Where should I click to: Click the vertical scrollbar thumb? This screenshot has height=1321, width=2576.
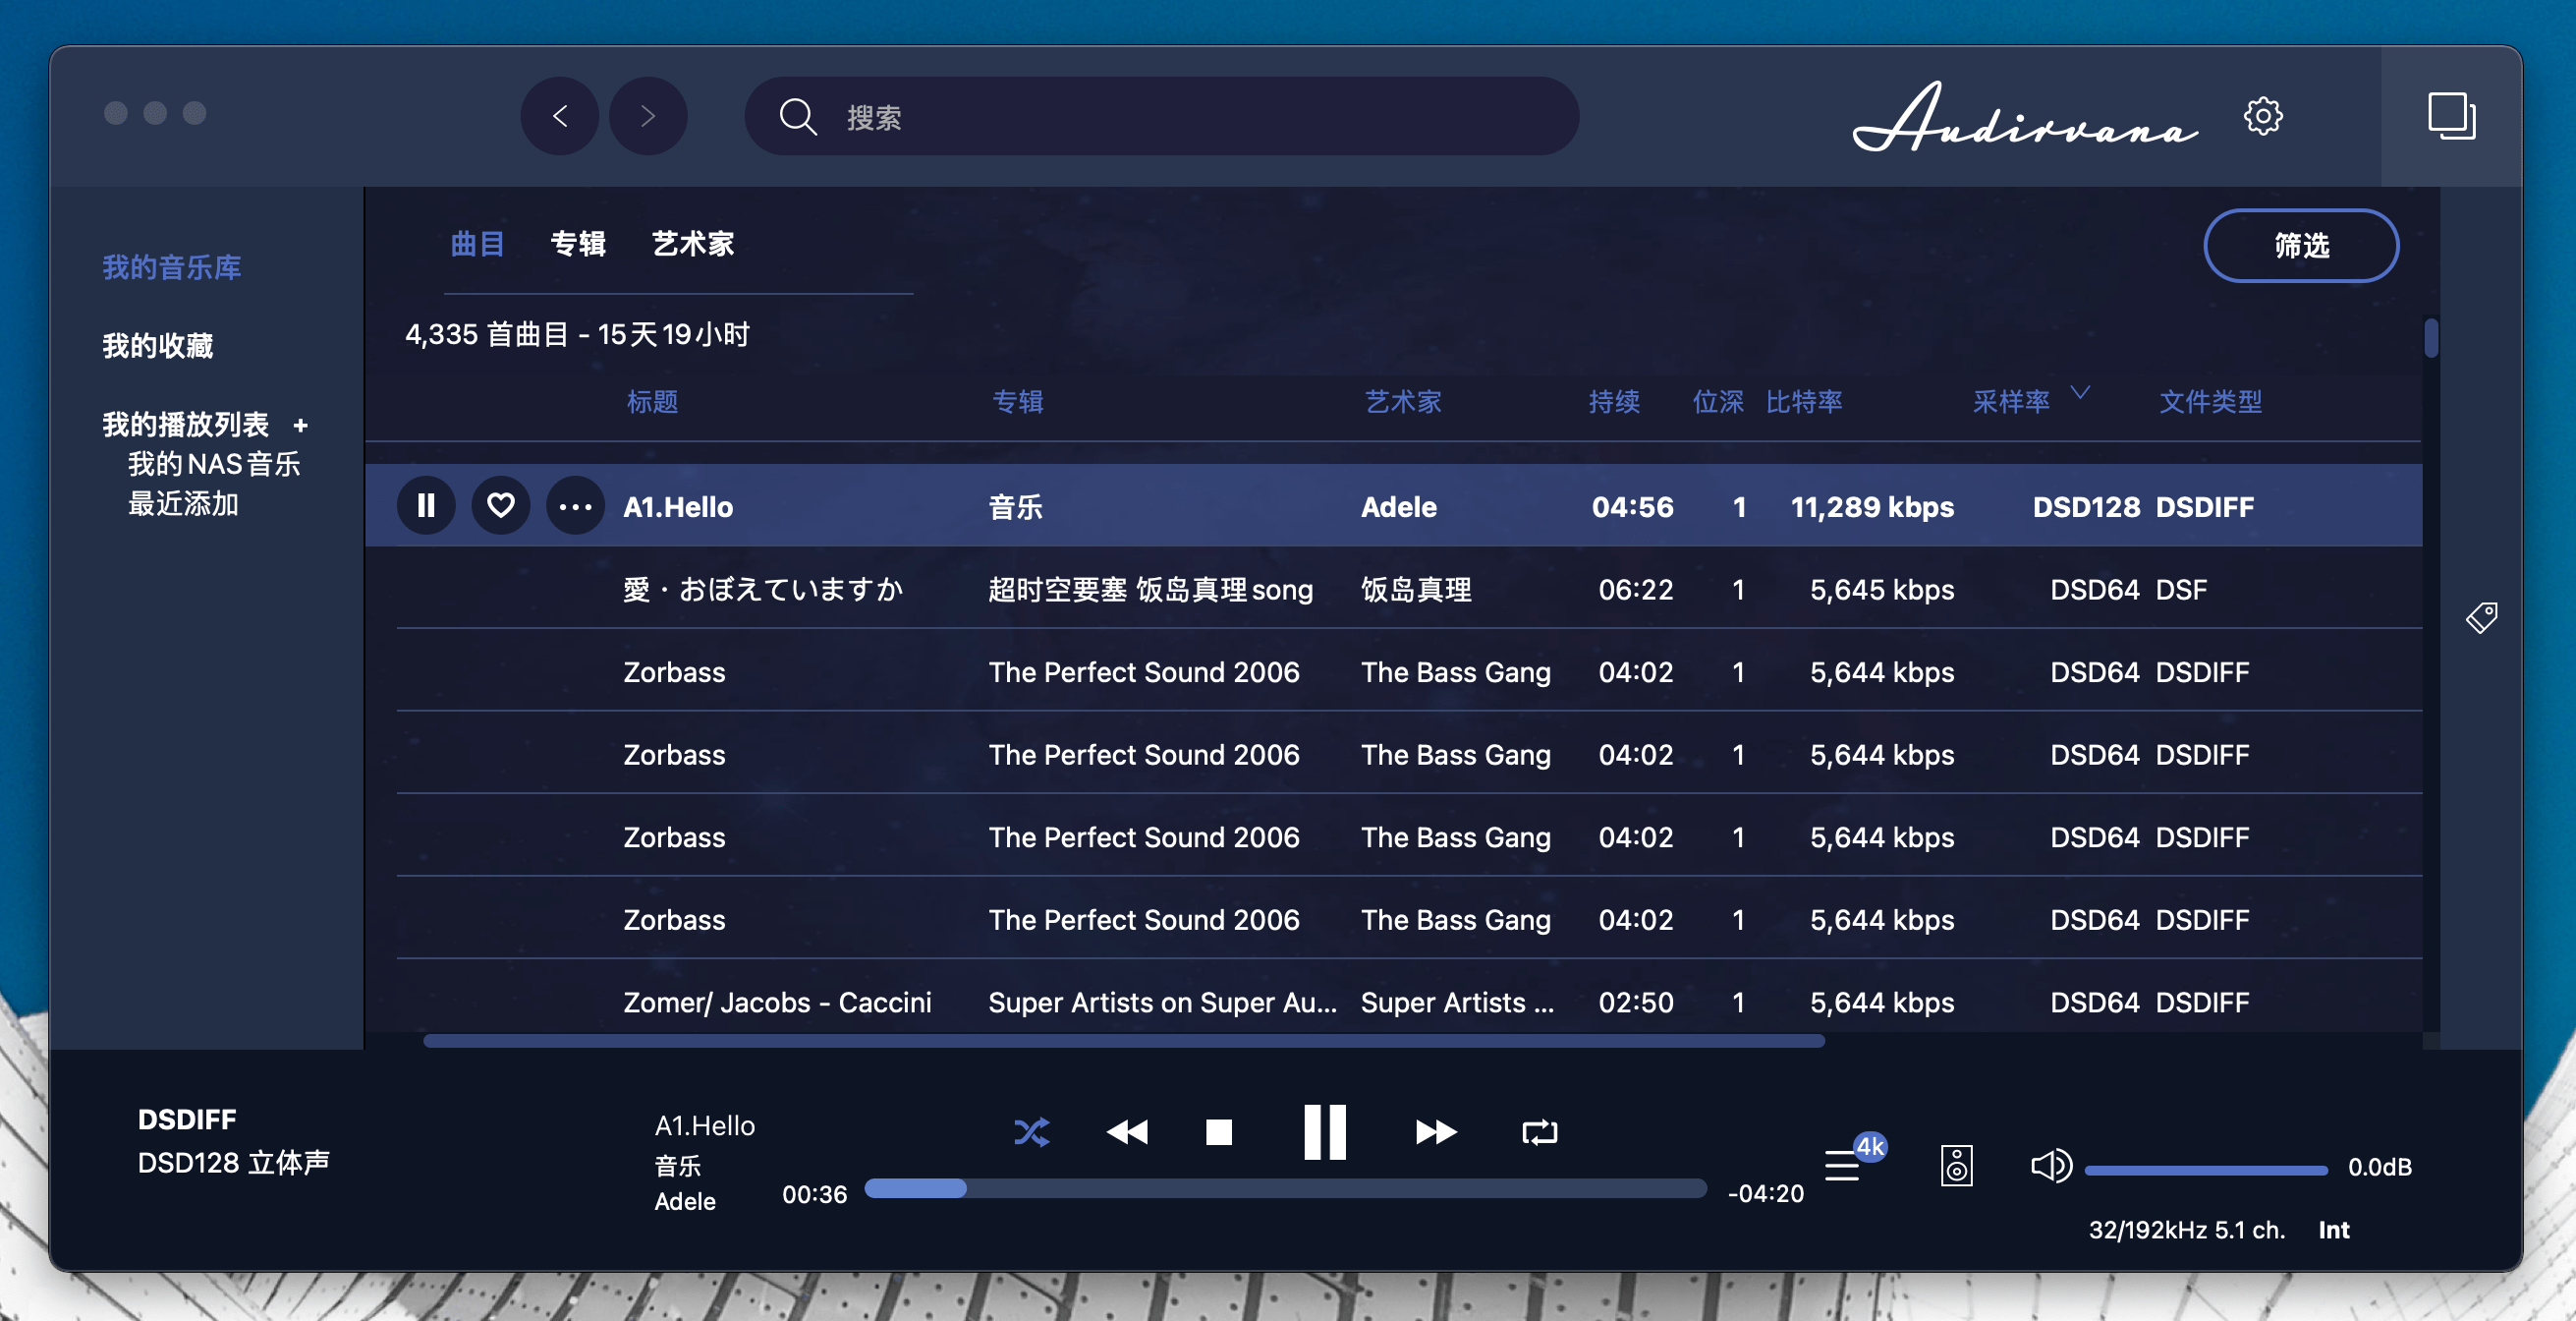[x=2431, y=337]
